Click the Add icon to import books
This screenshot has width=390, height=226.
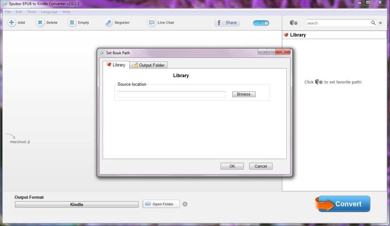point(12,22)
